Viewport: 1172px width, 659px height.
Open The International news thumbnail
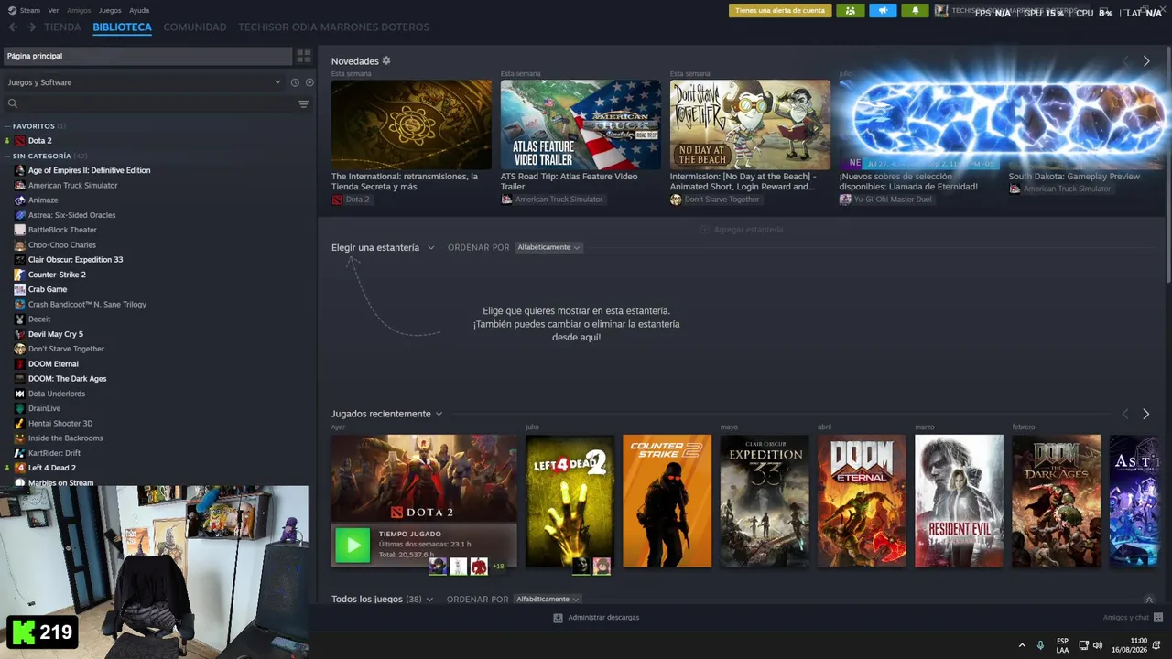411,124
